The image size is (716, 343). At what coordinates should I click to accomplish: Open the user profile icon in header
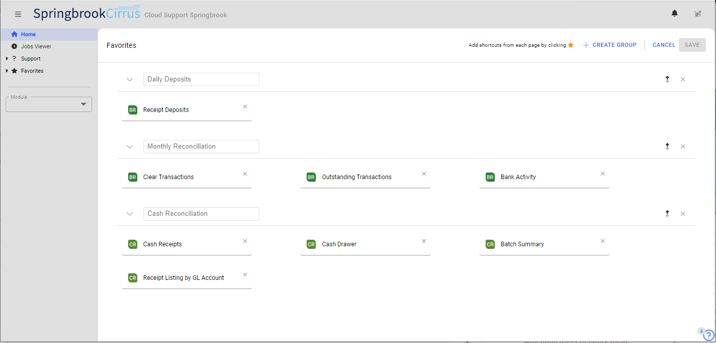(x=698, y=14)
